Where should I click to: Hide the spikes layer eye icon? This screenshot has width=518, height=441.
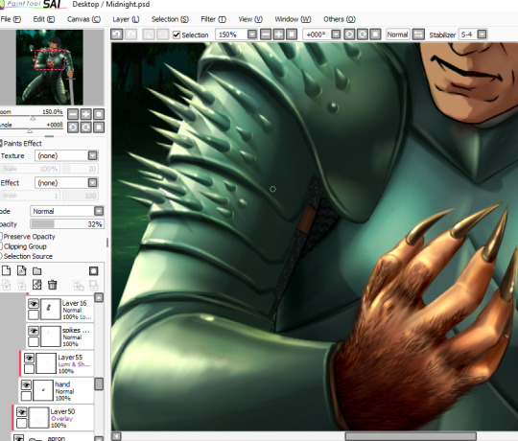[34, 331]
